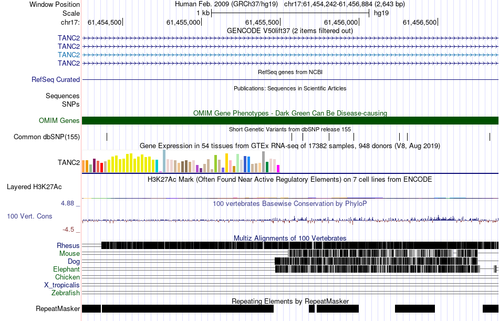Screen dimensions: 499x321
Task: Click the Rhesus alignment block
Action: tap(300, 245)
